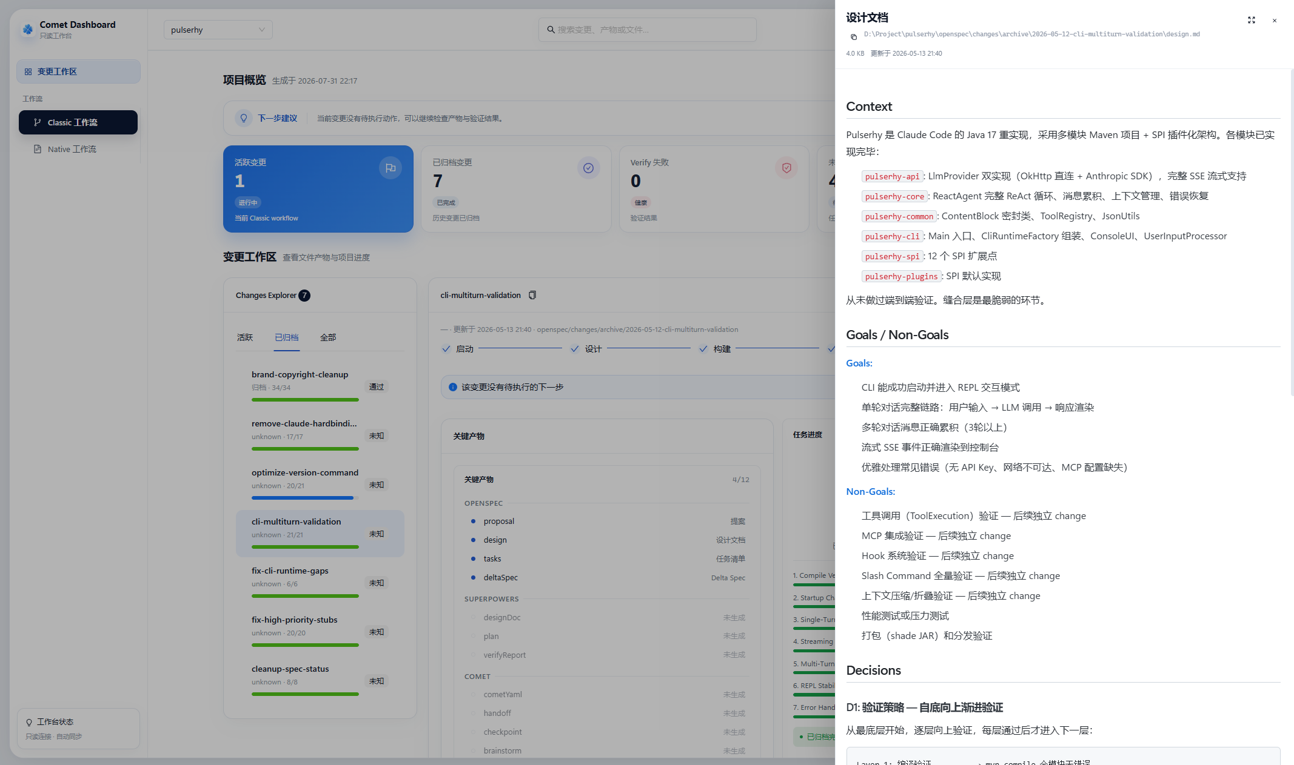The image size is (1294, 765).
Task: Click the Comet Dashboard logo icon
Action: [28, 29]
